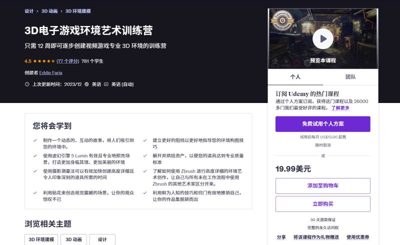Image resolution: width=400 pixels, height=245 pixels.
Task: Switch to the 团队 tab
Action: pyautogui.click(x=350, y=77)
